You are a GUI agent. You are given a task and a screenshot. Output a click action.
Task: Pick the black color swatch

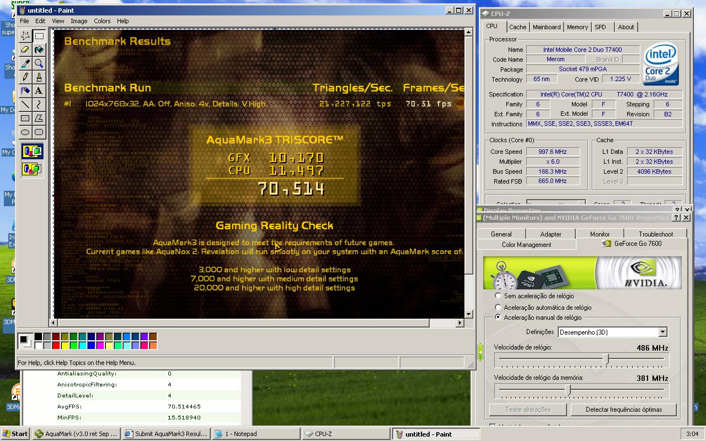(38, 336)
